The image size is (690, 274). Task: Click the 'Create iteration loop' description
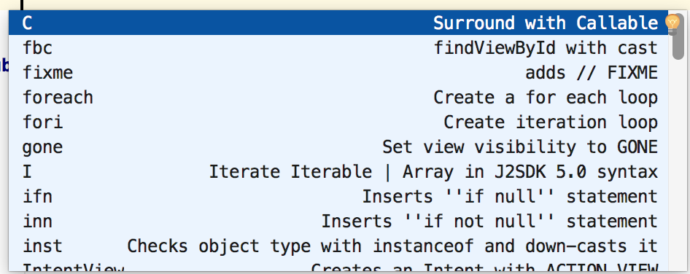tap(551, 122)
